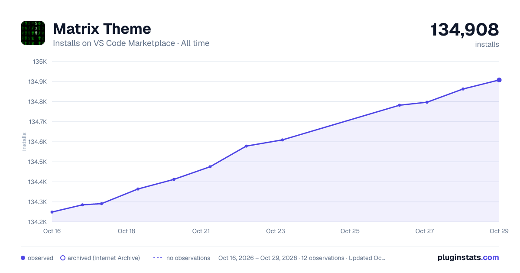Click the data point near 134.6K on Oct 23
Image resolution: width=520 pixels, height=273 pixels.
coord(282,140)
